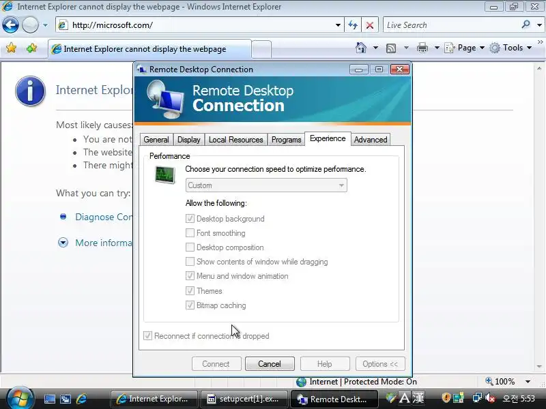Switch to the General tab

[156, 140]
